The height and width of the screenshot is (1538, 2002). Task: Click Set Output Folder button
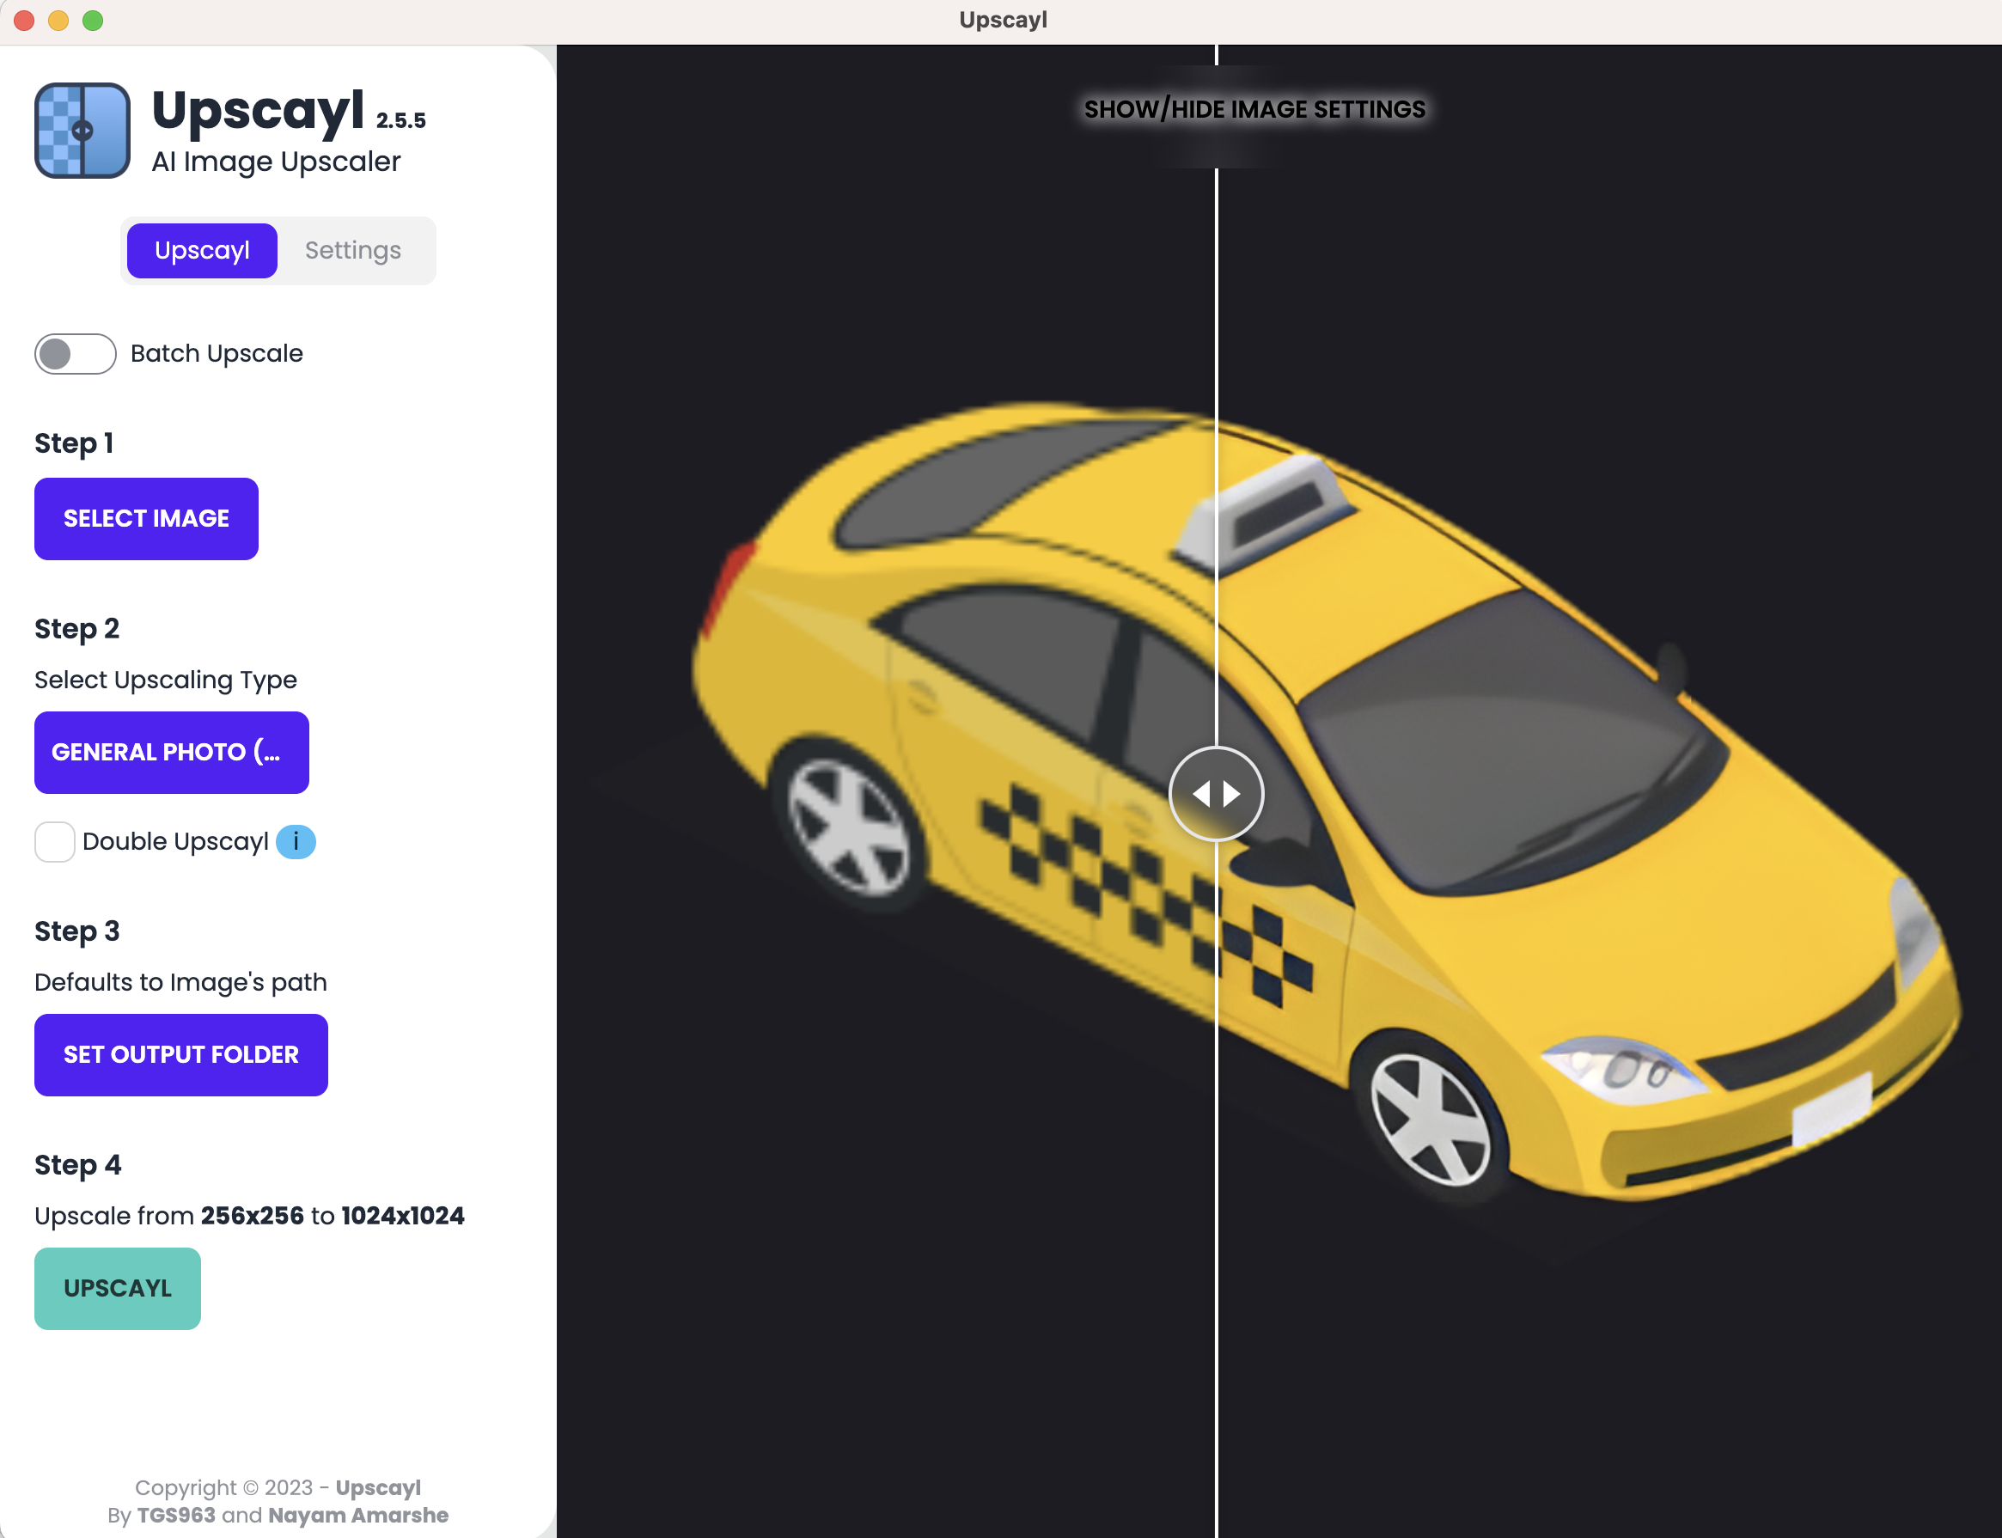(x=180, y=1053)
